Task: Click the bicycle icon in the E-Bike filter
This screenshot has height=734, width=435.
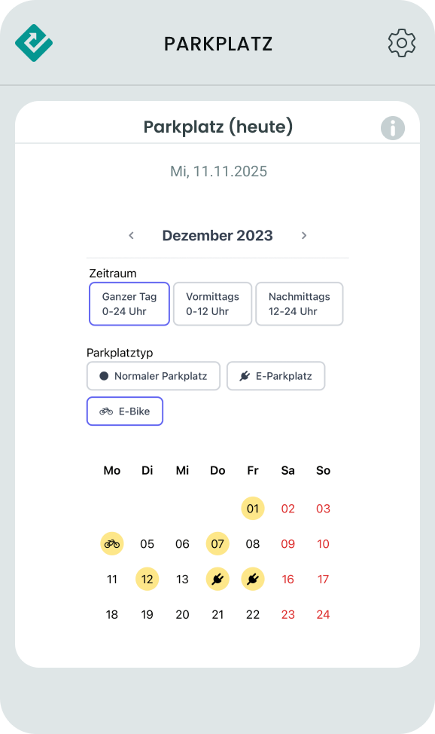Action: [x=105, y=411]
